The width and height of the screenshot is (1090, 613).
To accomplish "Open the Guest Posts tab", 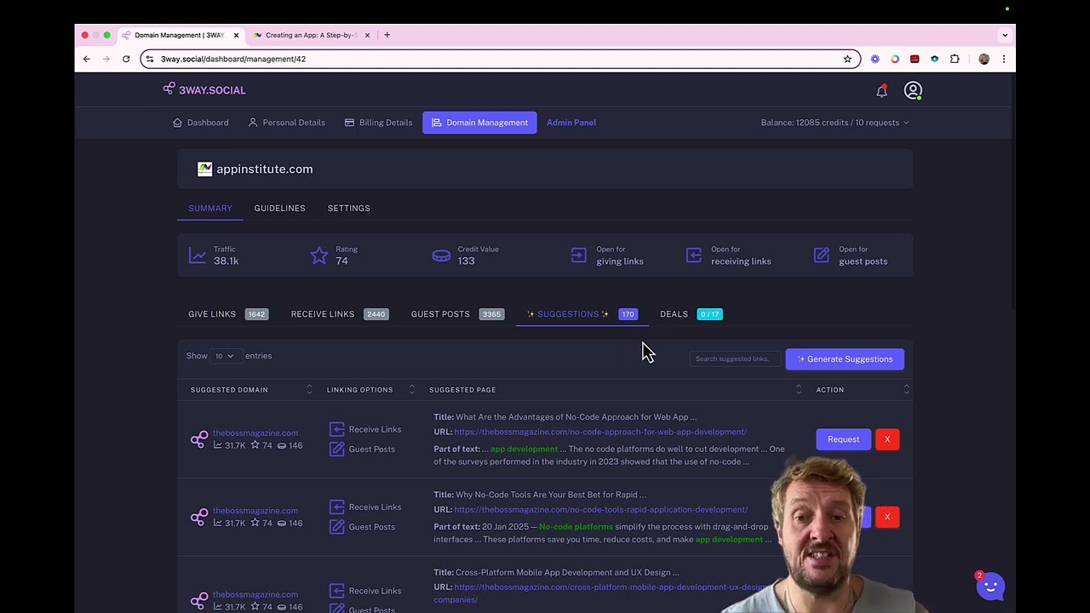I will (457, 314).
